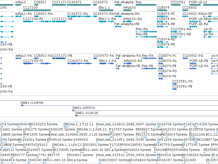The image size is (218, 164).
Task: Select the IP13767.5prime EST label
Action: [x=121, y=129]
